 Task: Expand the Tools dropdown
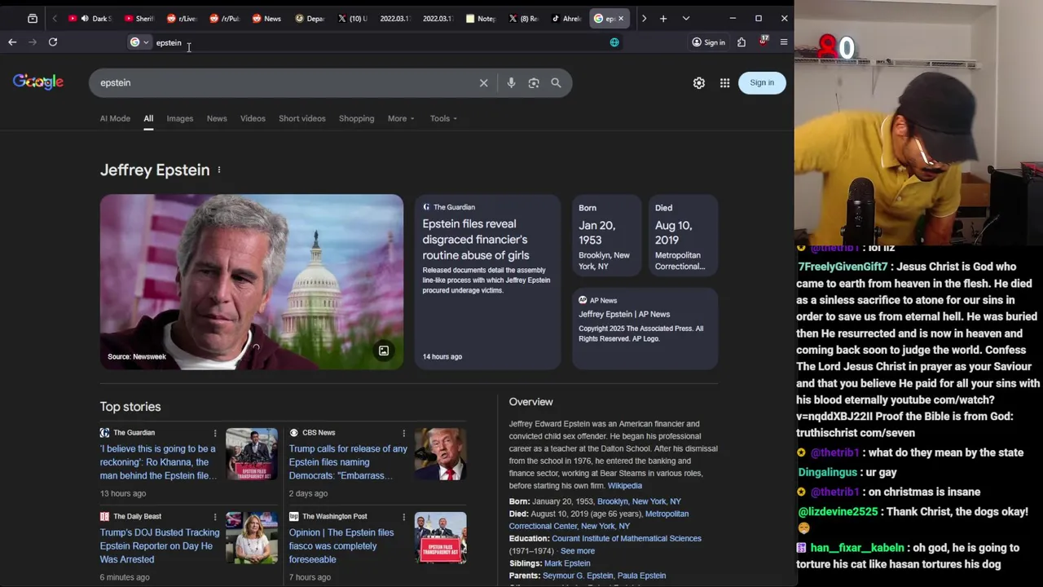[443, 118]
